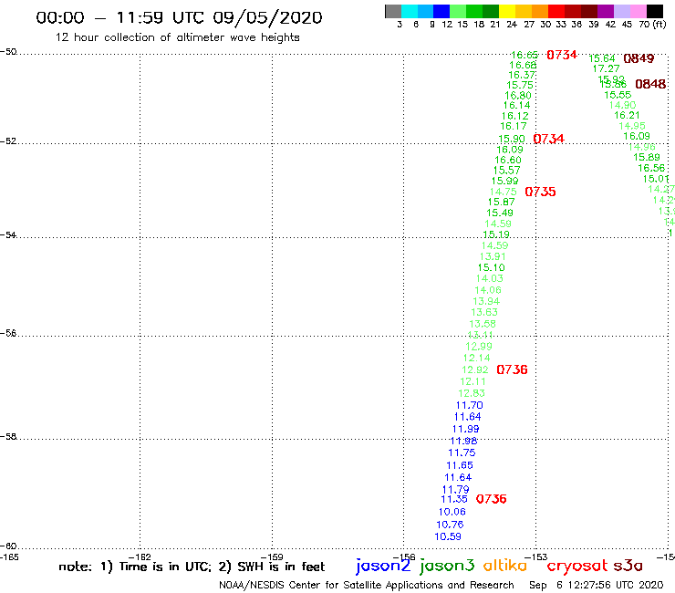Click the longitude axis label '-159'
This screenshot has width=675, height=593.
[272, 557]
